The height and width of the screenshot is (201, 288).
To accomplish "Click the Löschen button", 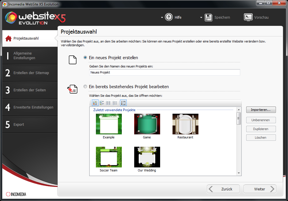I will click(x=261, y=137).
